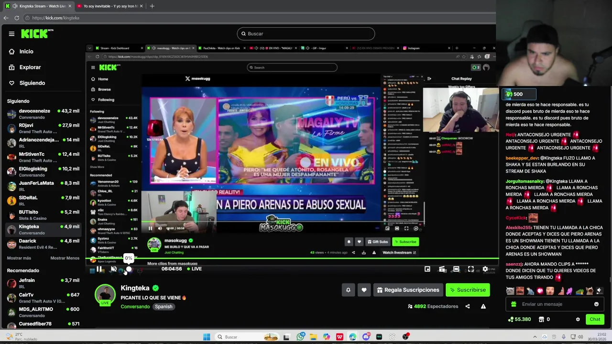The image size is (612, 344).
Task: Toggle picture-in-picture mode in the player
Action: coord(427,269)
